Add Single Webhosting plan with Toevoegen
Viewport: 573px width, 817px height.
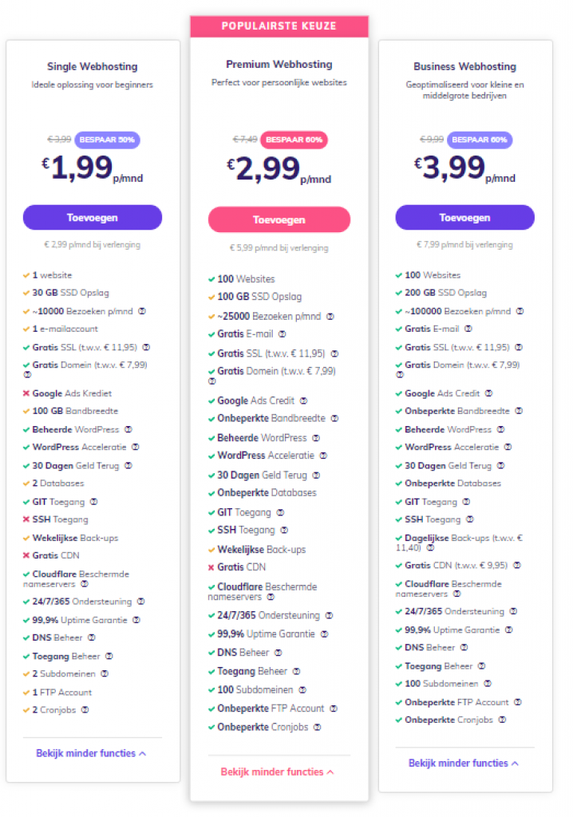pos(93,217)
